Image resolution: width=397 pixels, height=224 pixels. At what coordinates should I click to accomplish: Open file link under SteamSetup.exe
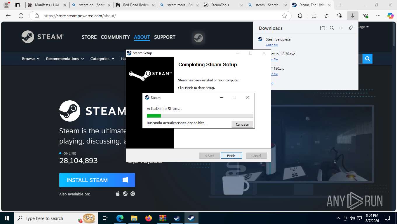tap(272, 45)
